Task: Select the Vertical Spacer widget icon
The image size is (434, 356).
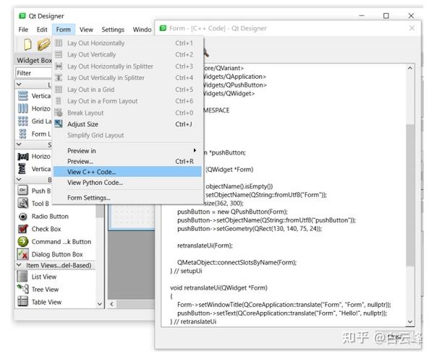Action: click(x=22, y=168)
